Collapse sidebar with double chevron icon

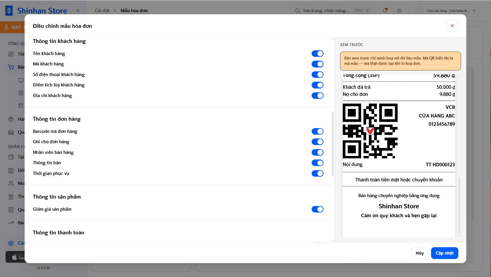[x=78, y=11]
